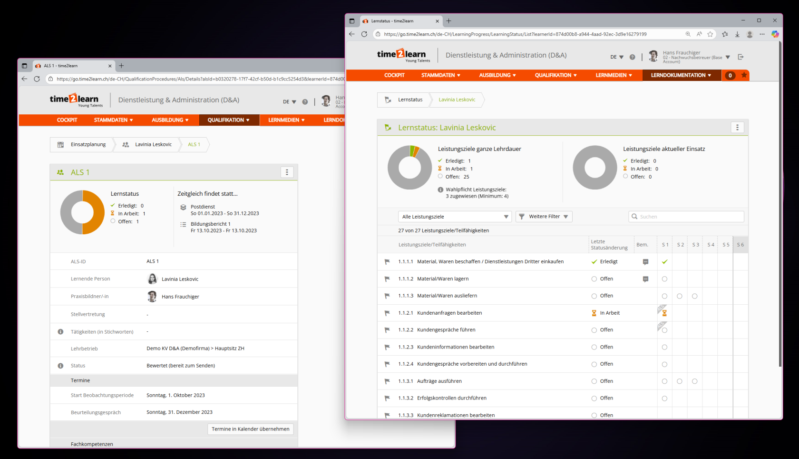Click the logout icon beside Hans Frauchiger

741,57
